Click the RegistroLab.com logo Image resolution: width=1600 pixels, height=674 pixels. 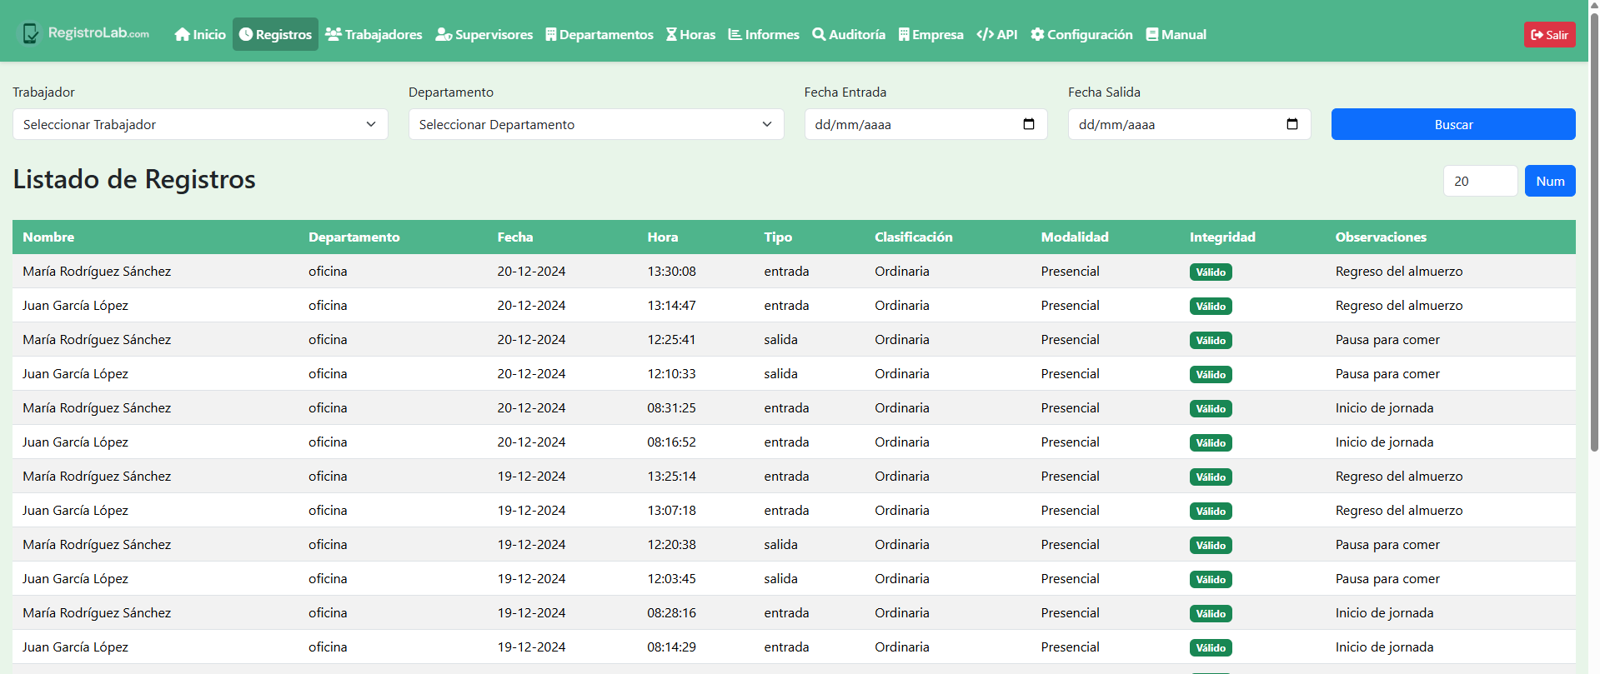tap(85, 33)
